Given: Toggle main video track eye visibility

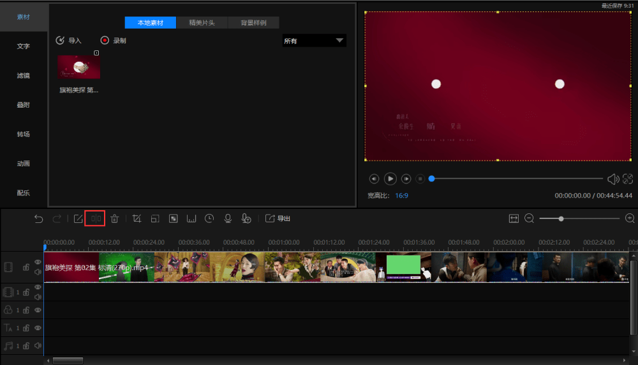Looking at the screenshot, I should [38, 262].
